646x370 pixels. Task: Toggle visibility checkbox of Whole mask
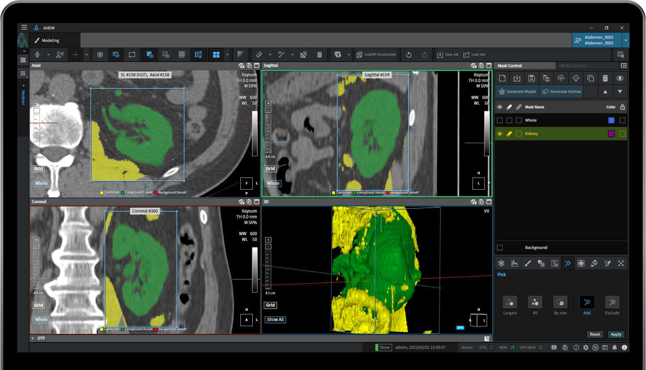500,120
